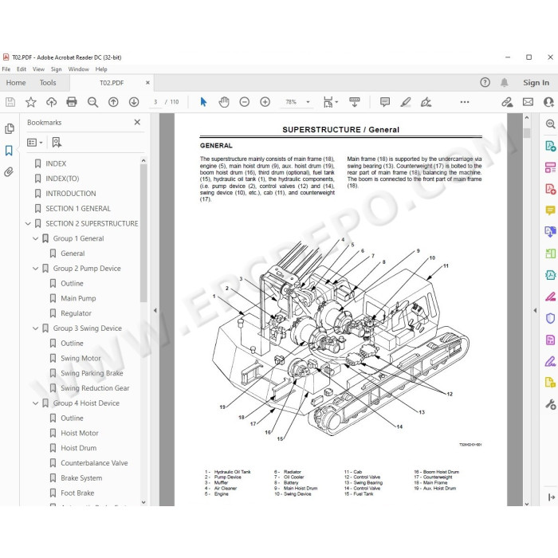Collapse Group 3 Swing Device bookmark

click(x=36, y=328)
